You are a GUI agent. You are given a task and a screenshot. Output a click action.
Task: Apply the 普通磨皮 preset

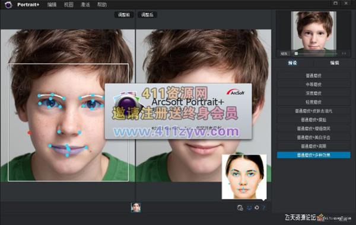(313, 75)
